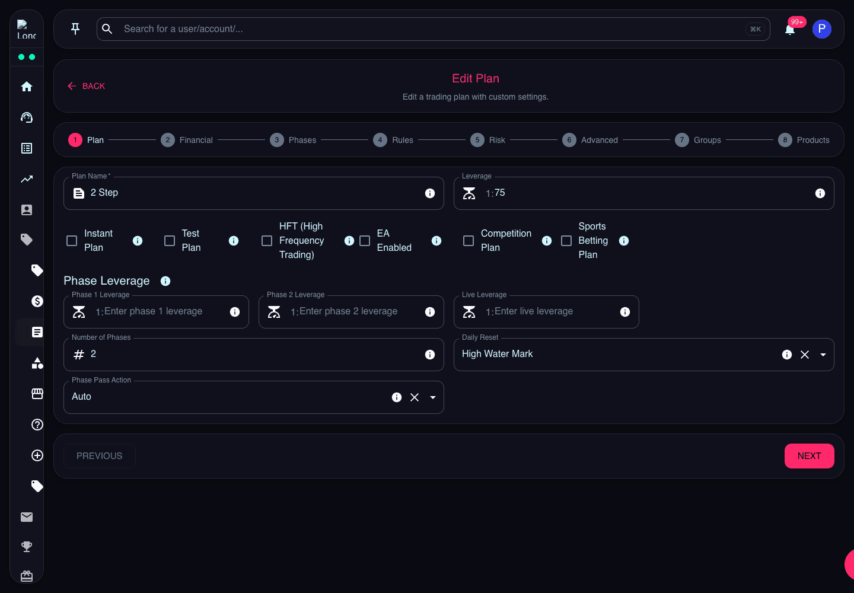Screen dimensions: 854x593
Task: Go to step 8 Products
Action: (804, 140)
